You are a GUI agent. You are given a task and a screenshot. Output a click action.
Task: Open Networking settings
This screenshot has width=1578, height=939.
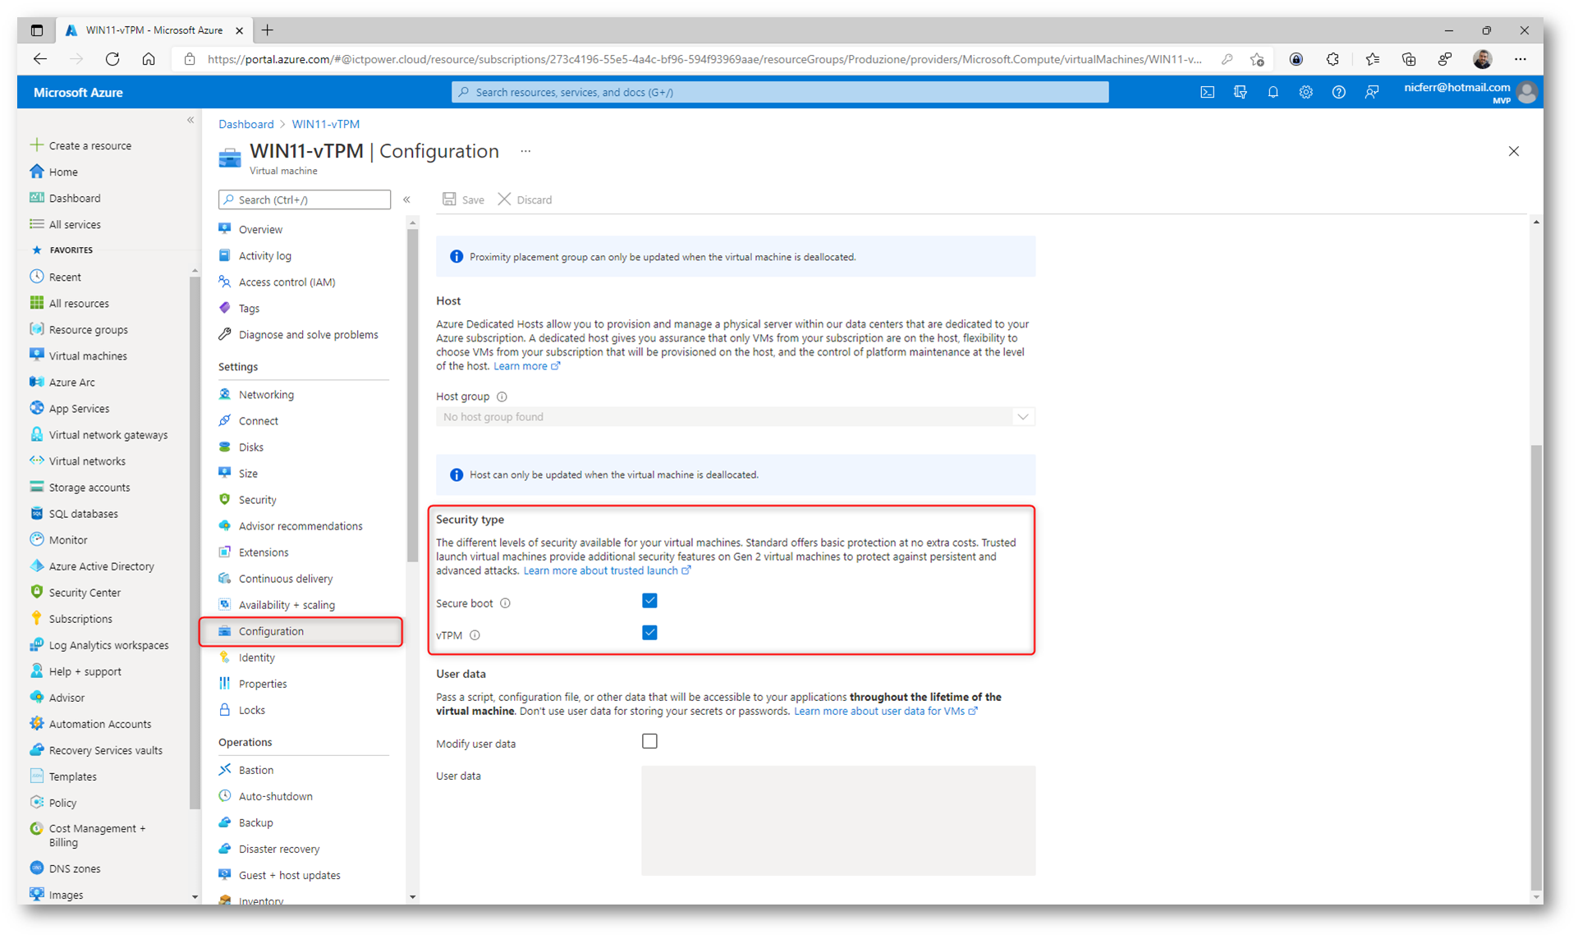tap(266, 395)
